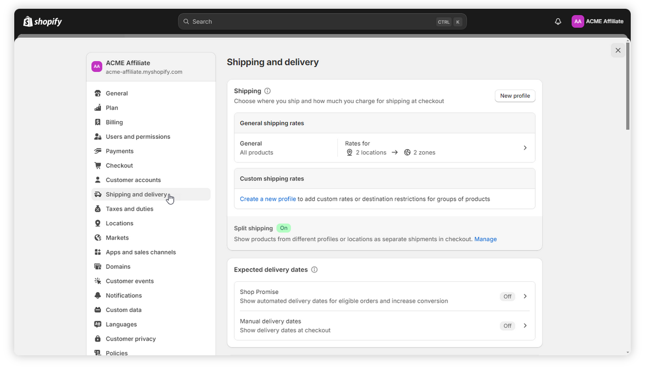This screenshot has height=369, width=645.
Task: Expand Shop Promise row chevron
Action: click(525, 297)
